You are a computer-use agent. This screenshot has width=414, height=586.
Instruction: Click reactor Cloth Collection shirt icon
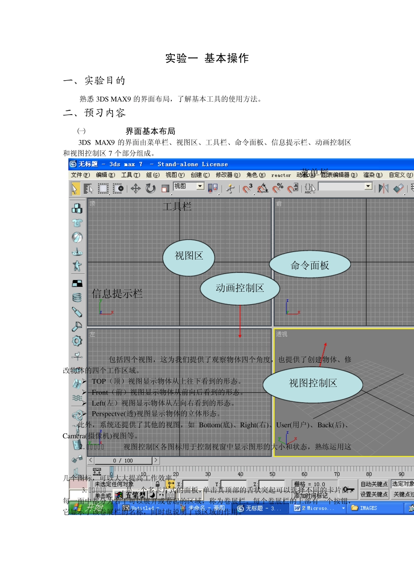(77, 223)
